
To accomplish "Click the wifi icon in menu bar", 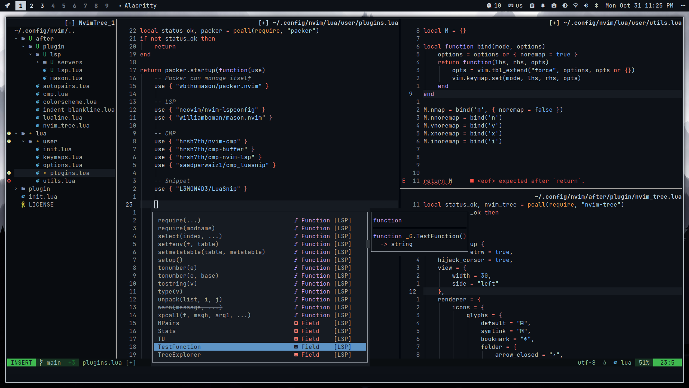I will pos(576,5).
